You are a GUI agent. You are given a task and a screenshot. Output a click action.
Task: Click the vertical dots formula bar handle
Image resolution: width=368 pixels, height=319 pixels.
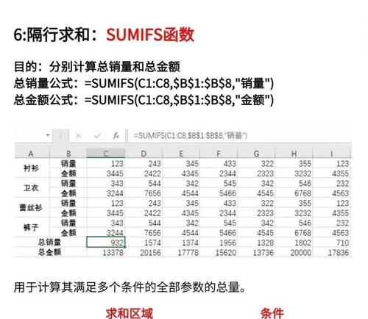pos(60,135)
